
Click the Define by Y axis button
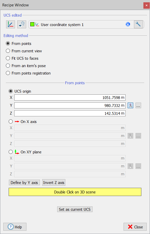(24, 182)
